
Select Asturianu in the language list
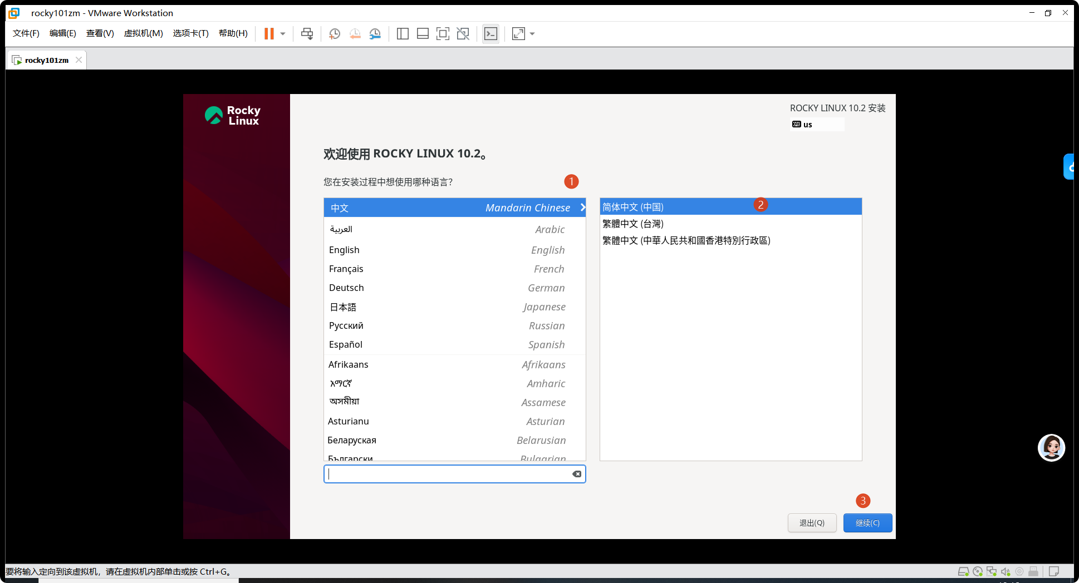click(454, 422)
